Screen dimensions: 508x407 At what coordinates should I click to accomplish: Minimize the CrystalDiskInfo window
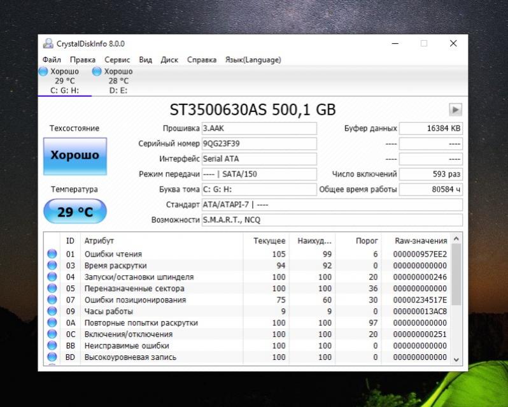pos(395,43)
